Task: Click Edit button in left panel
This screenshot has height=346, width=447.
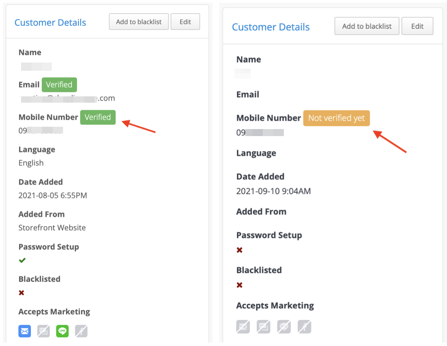Action: (x=185, y=22)
